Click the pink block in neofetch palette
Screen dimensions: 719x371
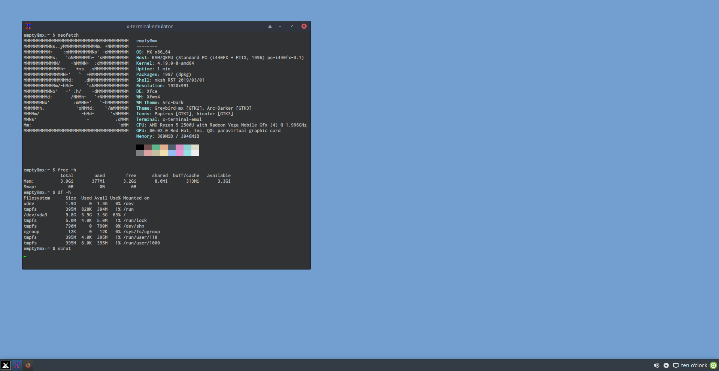pyautogui.click(x=179, y=147)
